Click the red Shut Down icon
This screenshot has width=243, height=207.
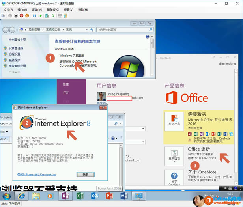[22, 16]
